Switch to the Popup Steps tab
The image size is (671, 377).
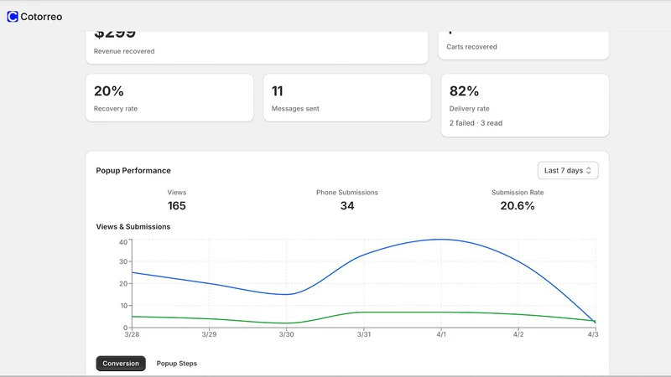177,364
